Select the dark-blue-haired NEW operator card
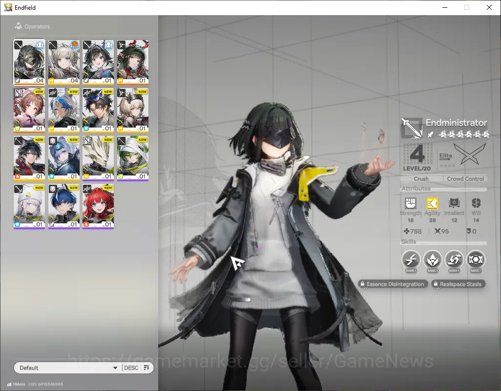Image resolution: width=501 pixels, height=391 pixels. point(63,206)
